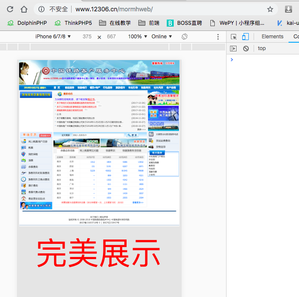The height and width of the screenshot is (297, 299).
Task: Open the DolphinPHP bookmark
Action: [x=27, y=23]
